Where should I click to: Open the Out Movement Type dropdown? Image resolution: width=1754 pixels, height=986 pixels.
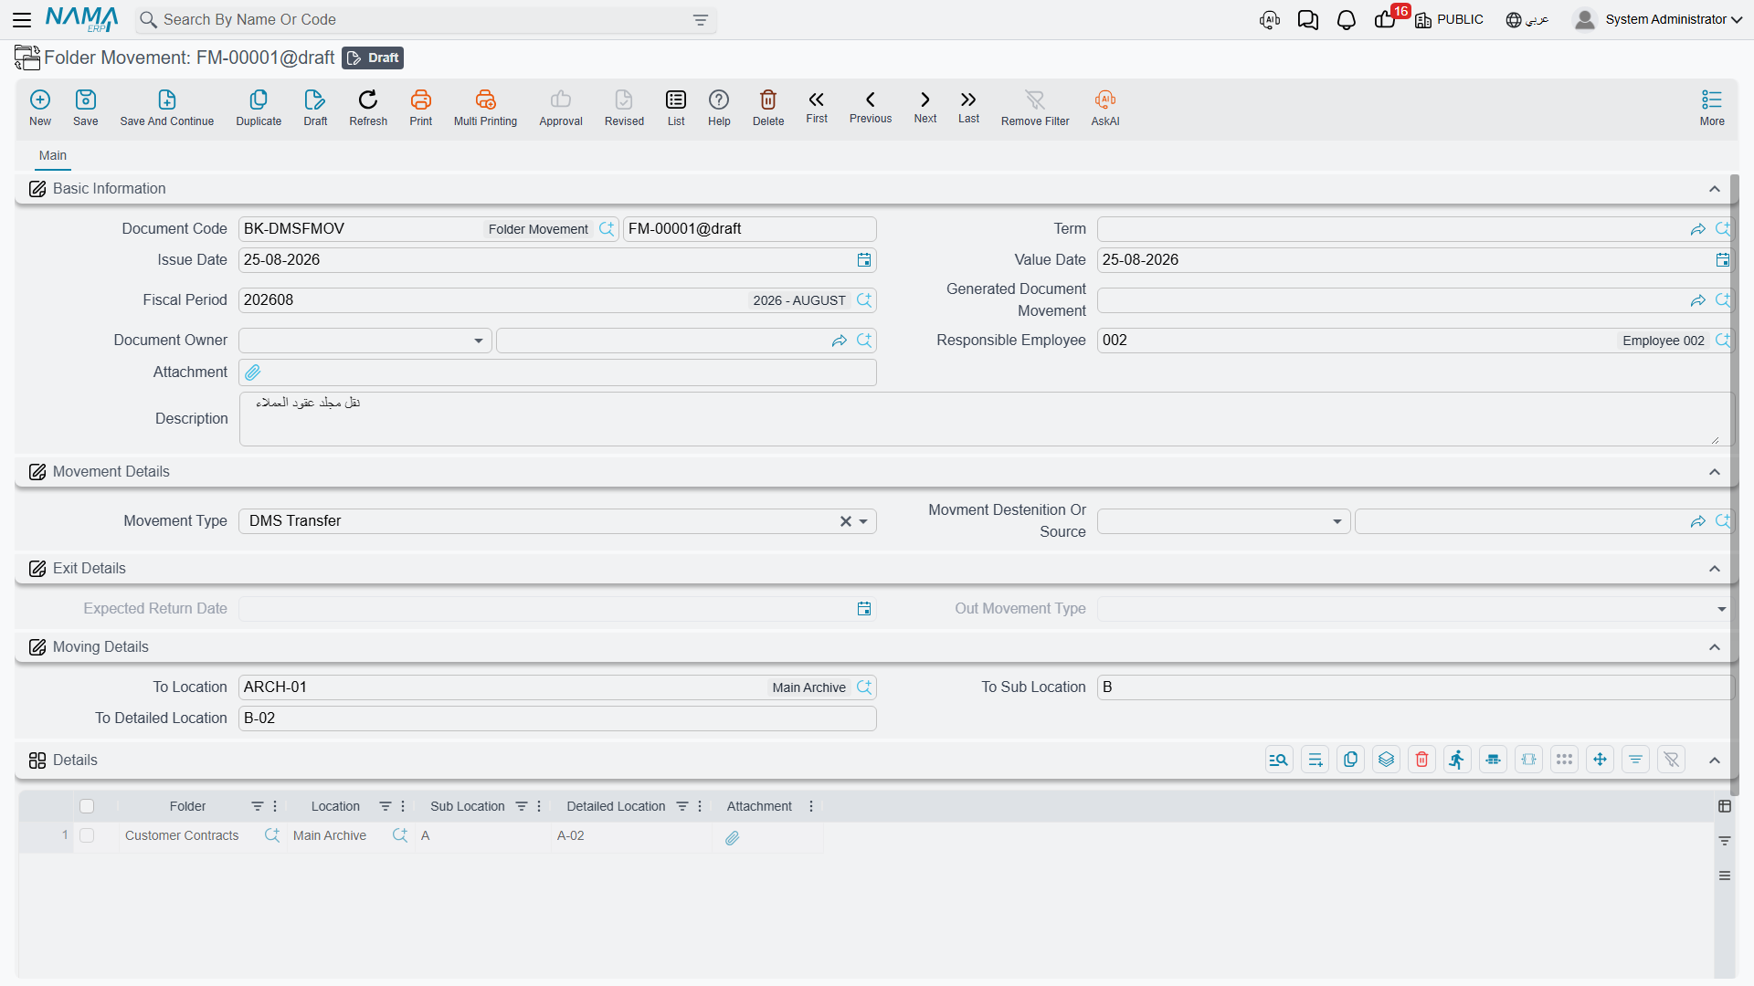tap(1722, 609)
